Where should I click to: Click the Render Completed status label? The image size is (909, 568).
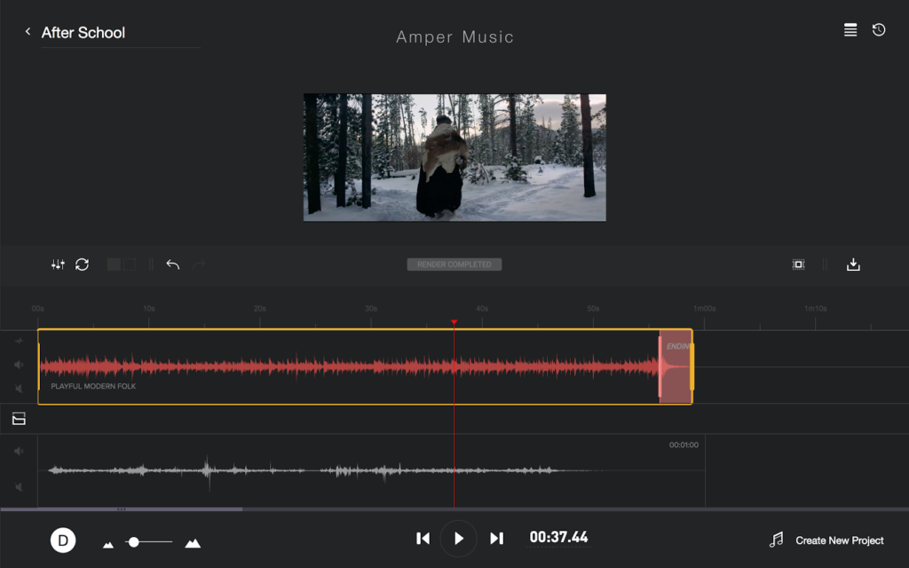(x=454, y=264)
